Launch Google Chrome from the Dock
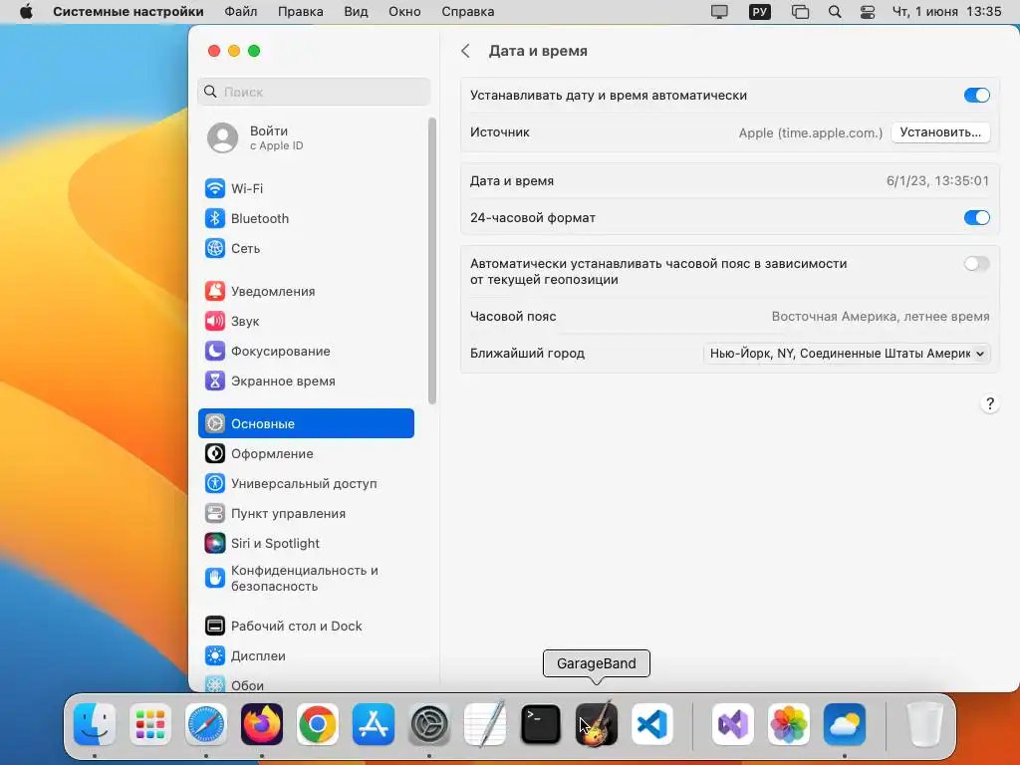Screen dimensions: 1020x765 click(318, 724)
